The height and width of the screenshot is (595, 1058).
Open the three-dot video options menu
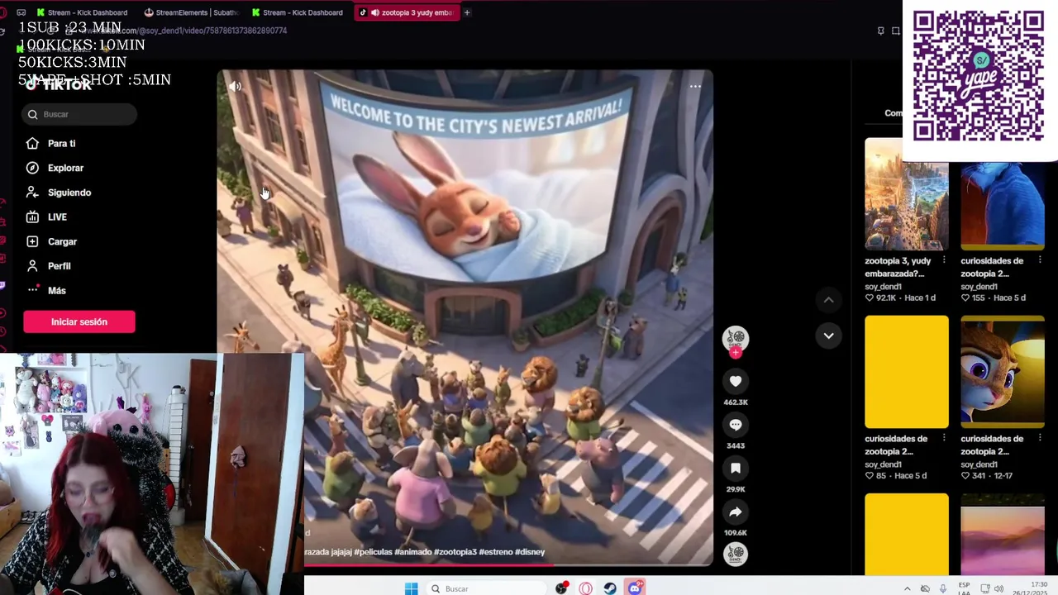[x=695, y=86]
